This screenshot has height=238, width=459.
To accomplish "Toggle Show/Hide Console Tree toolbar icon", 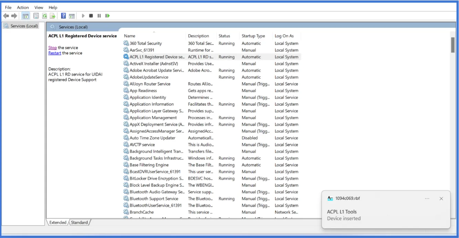I will tap(25, 16).
